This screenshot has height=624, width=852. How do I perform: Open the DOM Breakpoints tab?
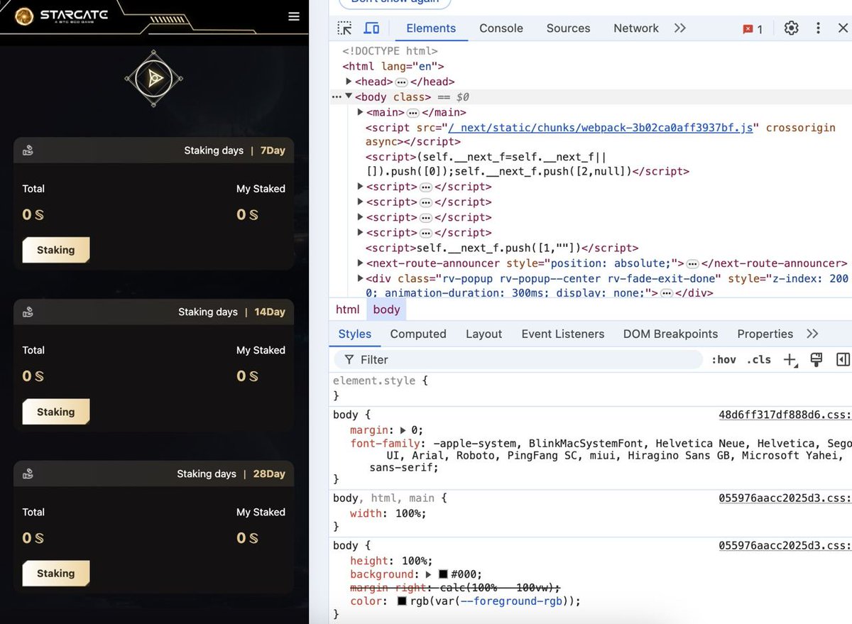tap(670, 334)
